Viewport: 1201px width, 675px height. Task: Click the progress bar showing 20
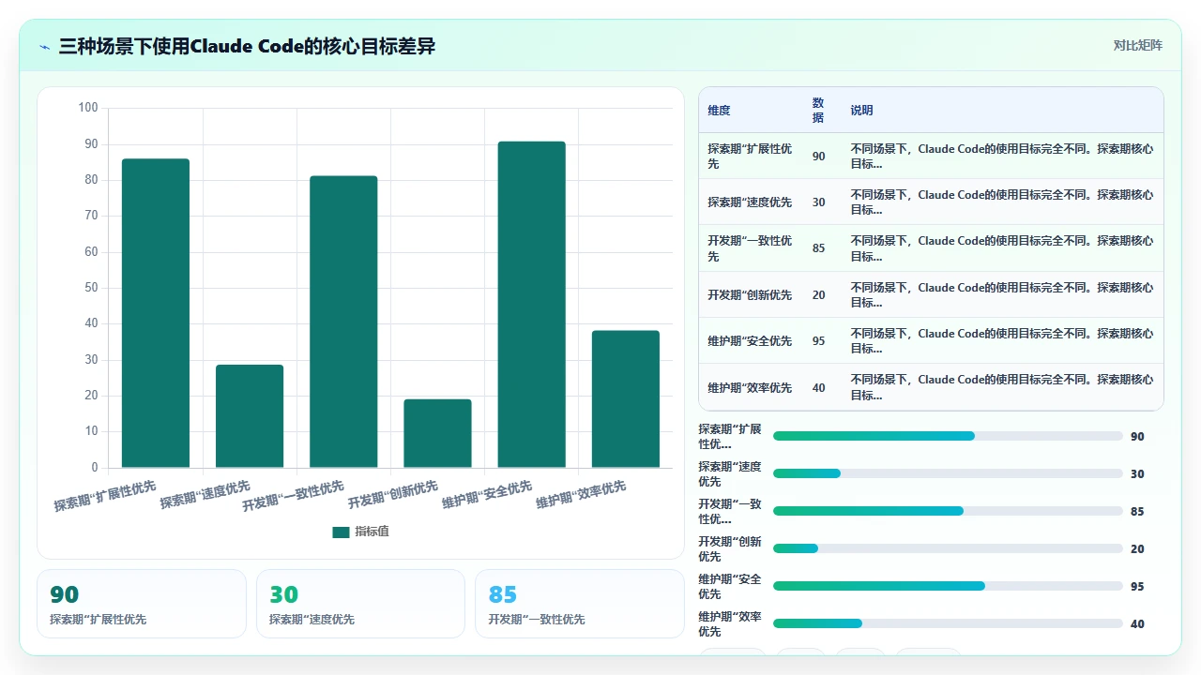coord(948,548)
